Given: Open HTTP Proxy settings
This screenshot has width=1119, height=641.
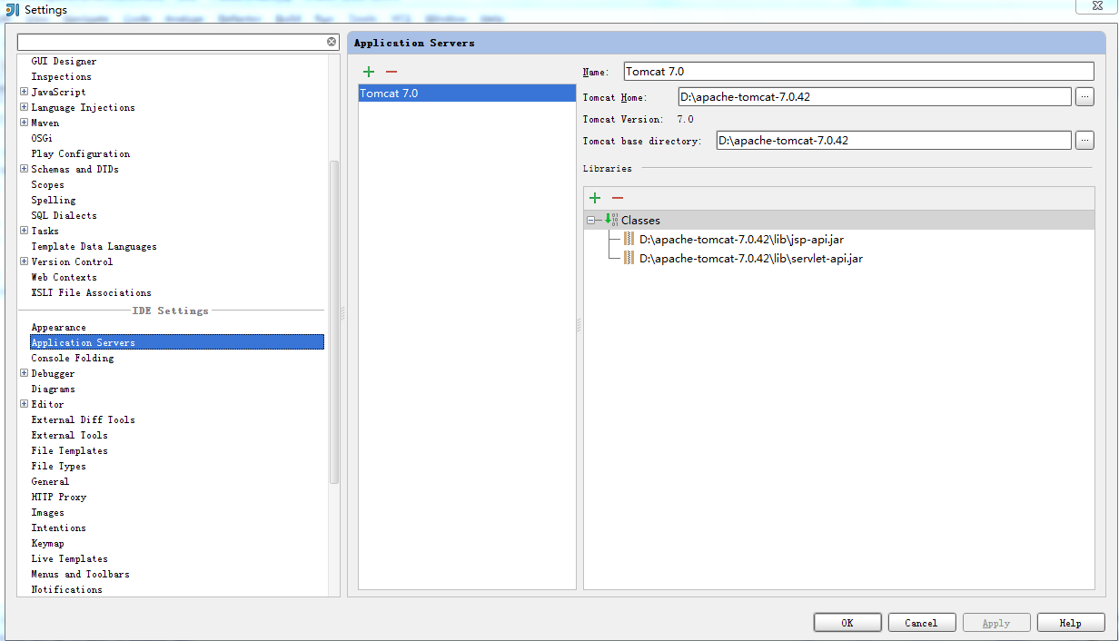Looking at the screenshot, I should coord(58,497).
